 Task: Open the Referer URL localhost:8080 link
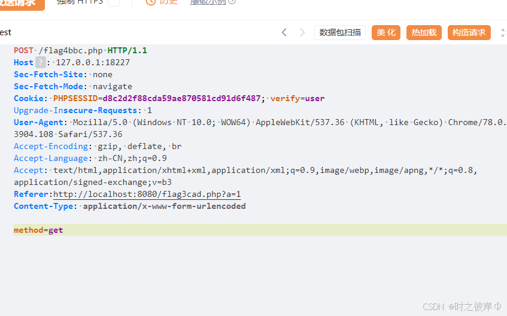(x=147, y=195)
